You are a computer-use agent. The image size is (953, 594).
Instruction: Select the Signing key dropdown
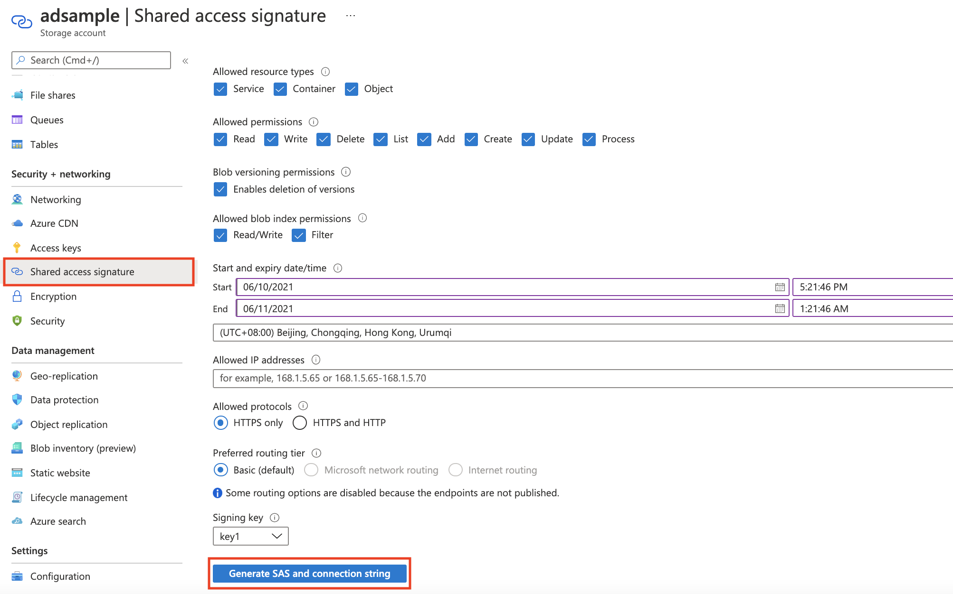250,537
